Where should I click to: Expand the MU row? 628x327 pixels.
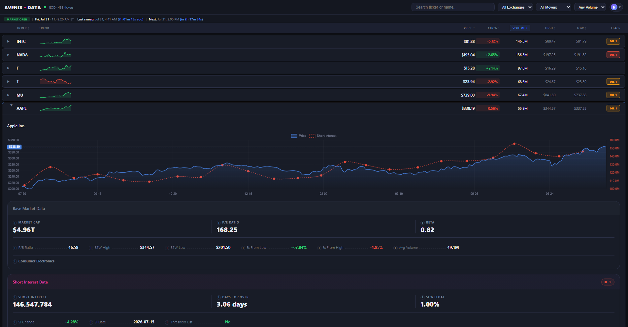coord(8,95)
